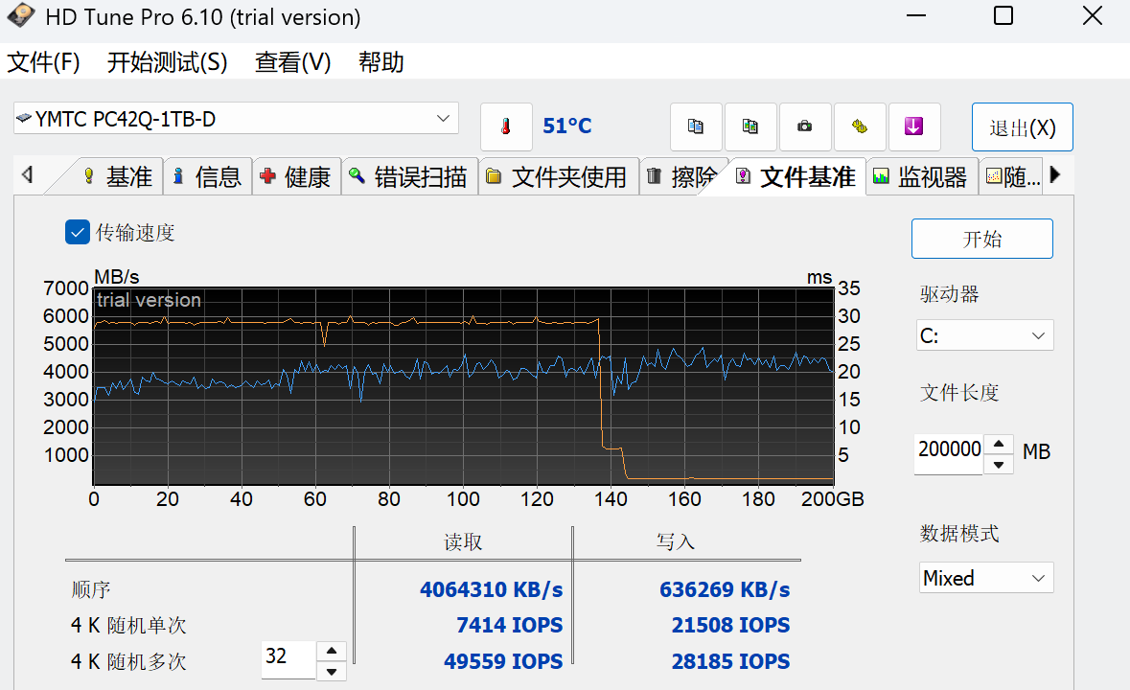Switch to the 信息 tab
The width and height of the screenshot is (1130, 690).
click(x=208, y=176)
